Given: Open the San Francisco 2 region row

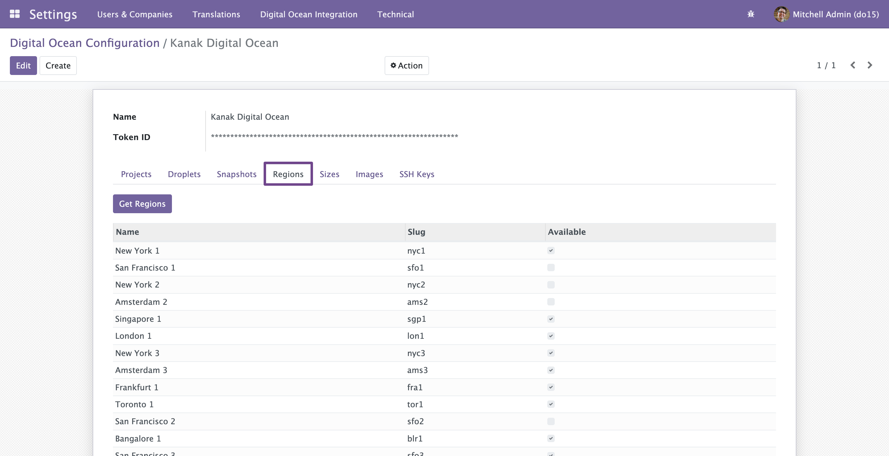Looking at the screenshot, I should (x=444, y=421).
